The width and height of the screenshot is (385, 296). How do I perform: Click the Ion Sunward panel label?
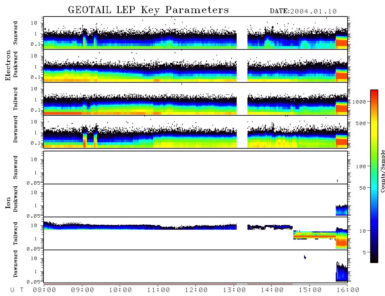click(15, 168)
